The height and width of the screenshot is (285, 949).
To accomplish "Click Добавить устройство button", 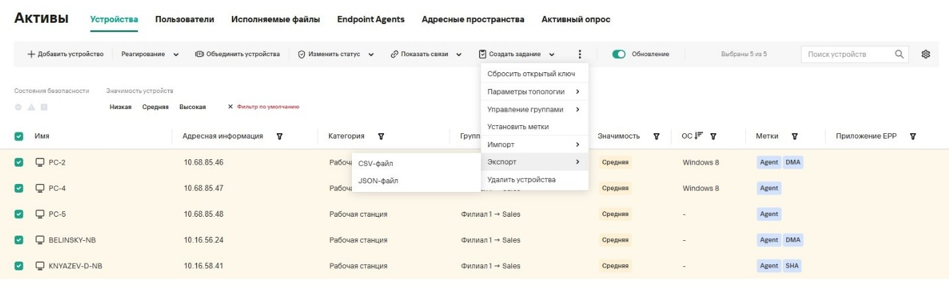I will (x=66, y=54).
